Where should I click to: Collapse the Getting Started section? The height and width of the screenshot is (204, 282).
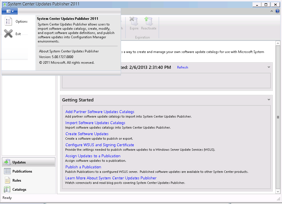pyautogui.click(x=269, y=100)
